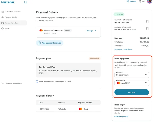Copy the Operator reference ID
The image size is (156, 122).
148,29
